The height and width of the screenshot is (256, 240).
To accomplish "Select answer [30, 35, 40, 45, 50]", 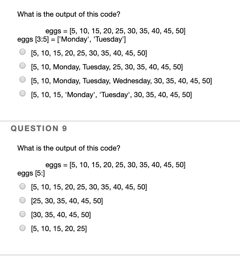I will pos(22,214).
